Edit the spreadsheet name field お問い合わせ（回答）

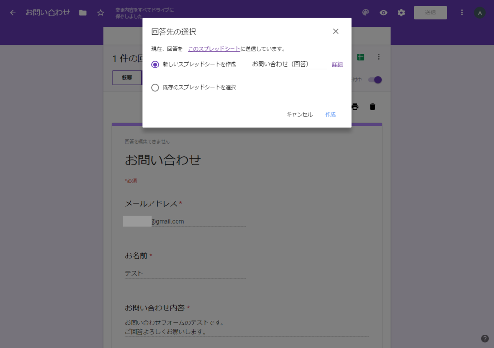289,64
